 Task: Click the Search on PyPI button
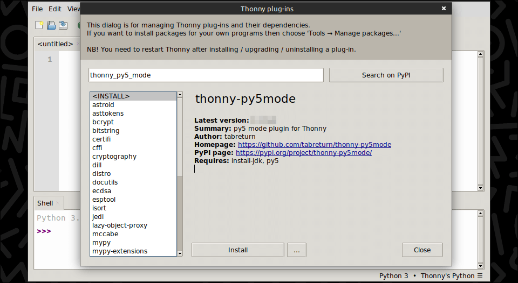point(386,75)
